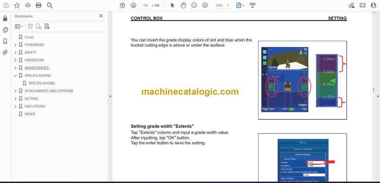Activate the selection arrow tool
Image resolution: width=380 pixels, height=183 pixels.
(172, 5)
